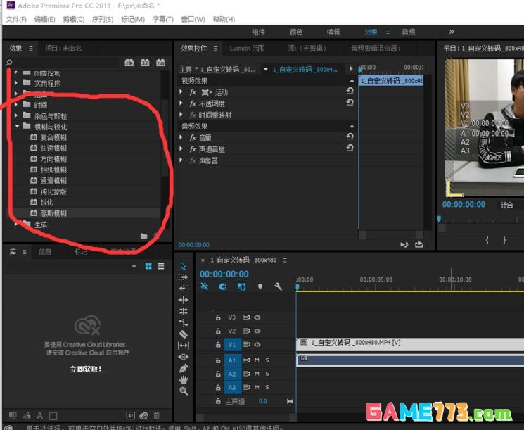Expand 运动 properties in Effect Controls
524x430 pixels.
tap(181, 91)
